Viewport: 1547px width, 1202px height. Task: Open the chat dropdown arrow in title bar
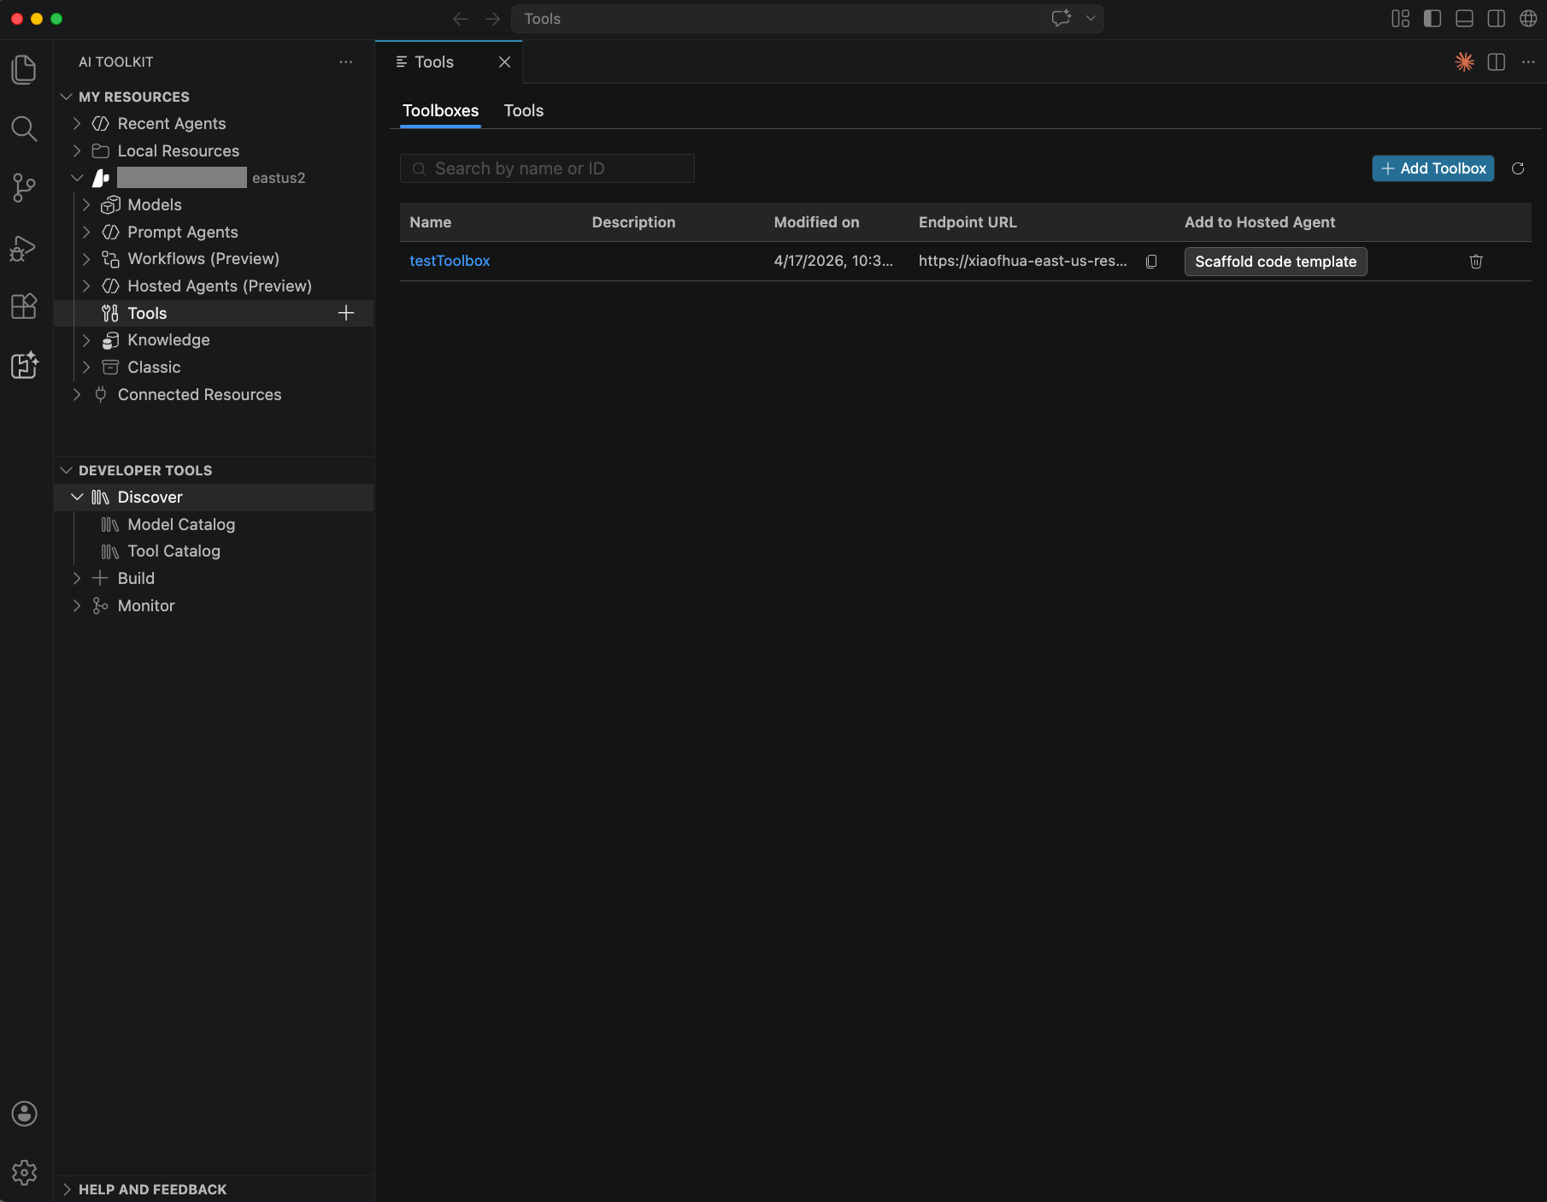tap(1091, 19)
